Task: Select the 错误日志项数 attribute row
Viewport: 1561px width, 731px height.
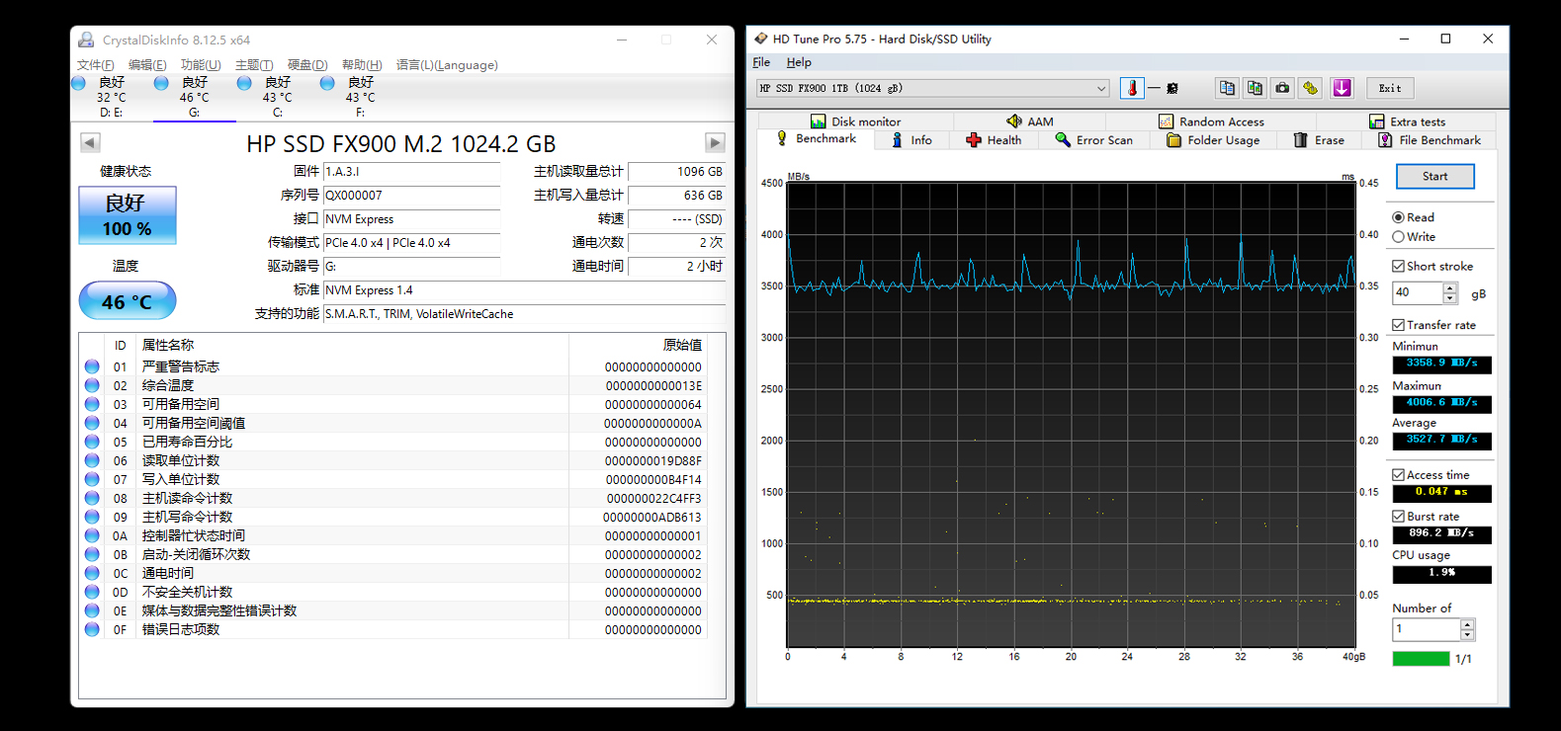Action: 394,629
